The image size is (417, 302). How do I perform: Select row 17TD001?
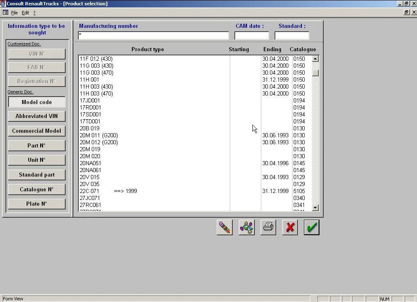(195, 121)
